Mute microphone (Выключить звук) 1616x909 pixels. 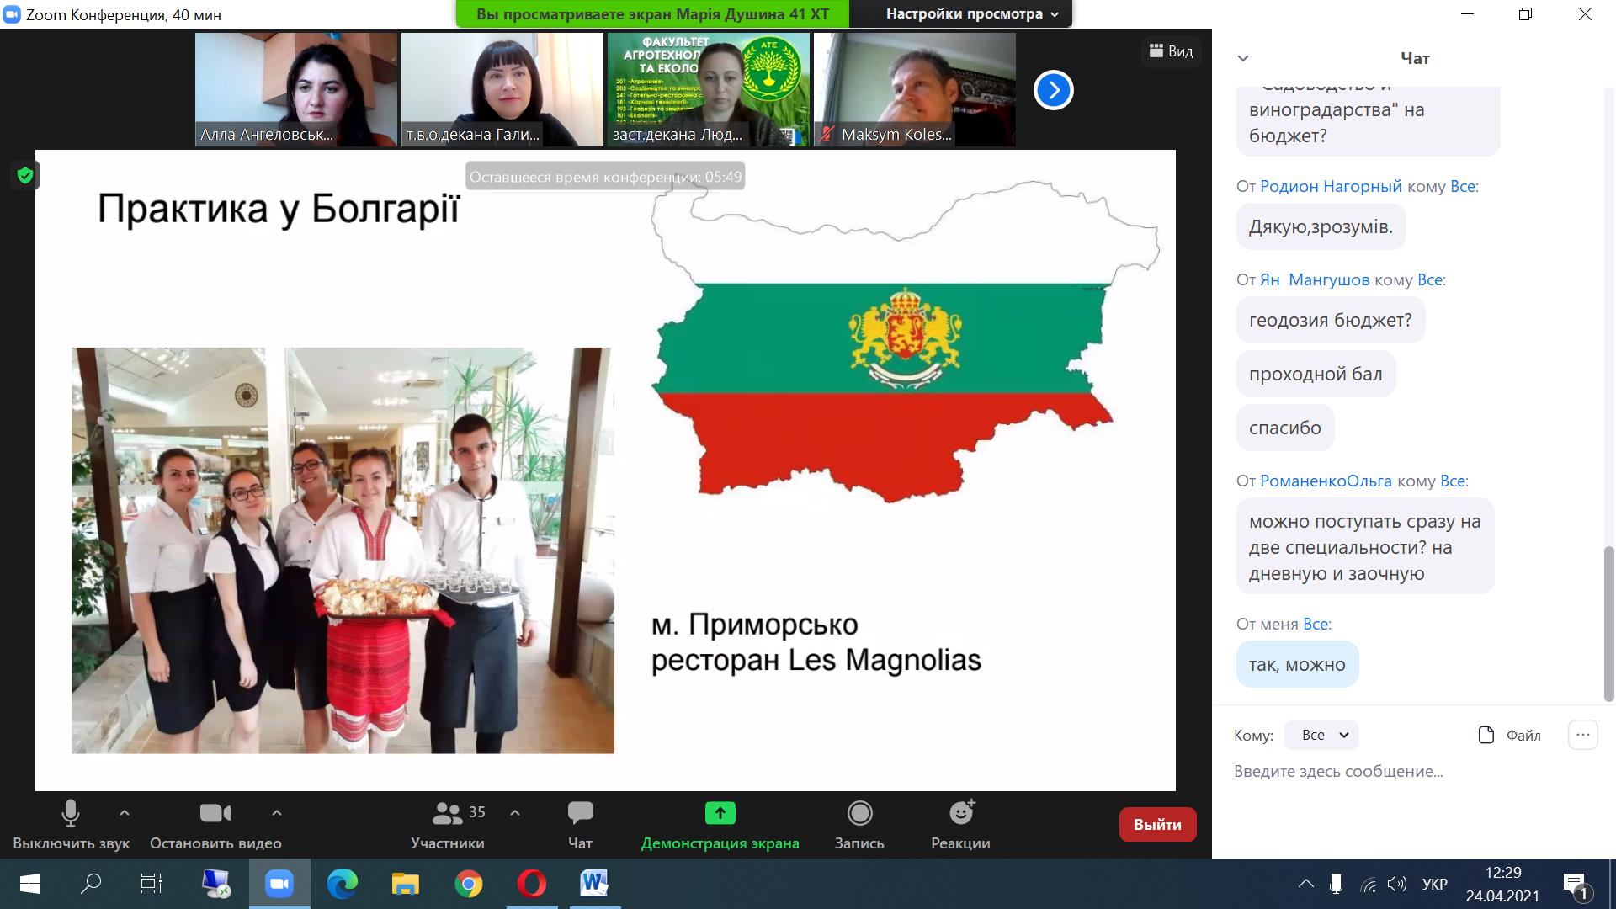[71, 813]
